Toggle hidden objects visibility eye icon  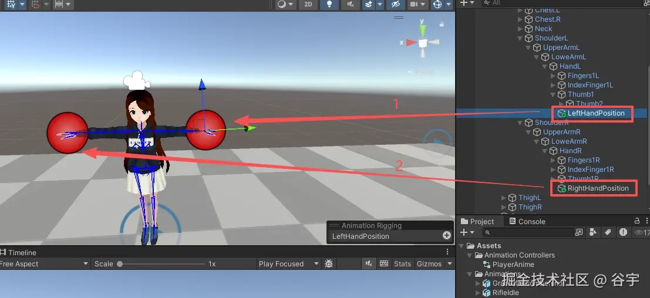pyautogui.click(x=396, y=4)
